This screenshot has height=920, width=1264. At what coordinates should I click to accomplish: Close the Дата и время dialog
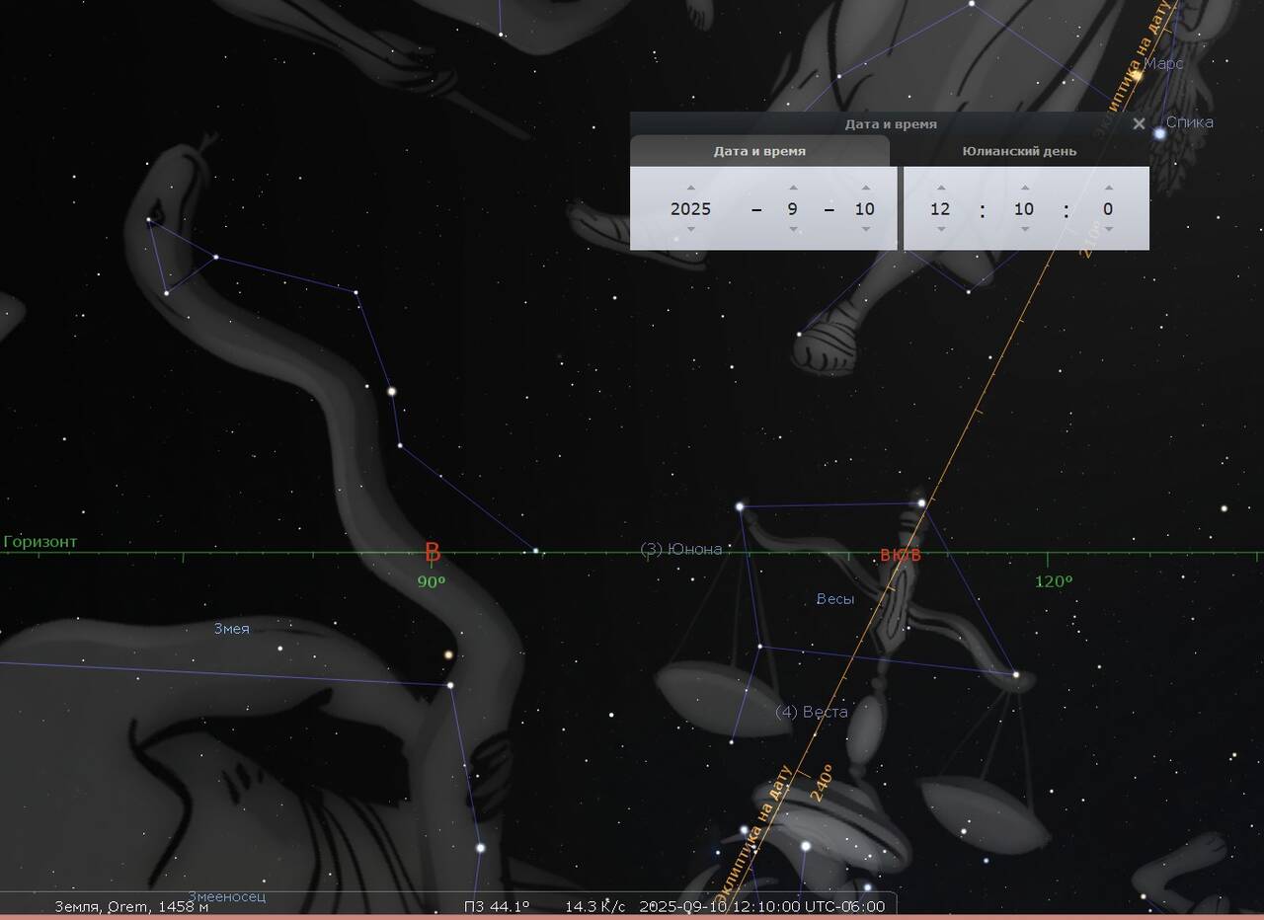coord(1139,123)
